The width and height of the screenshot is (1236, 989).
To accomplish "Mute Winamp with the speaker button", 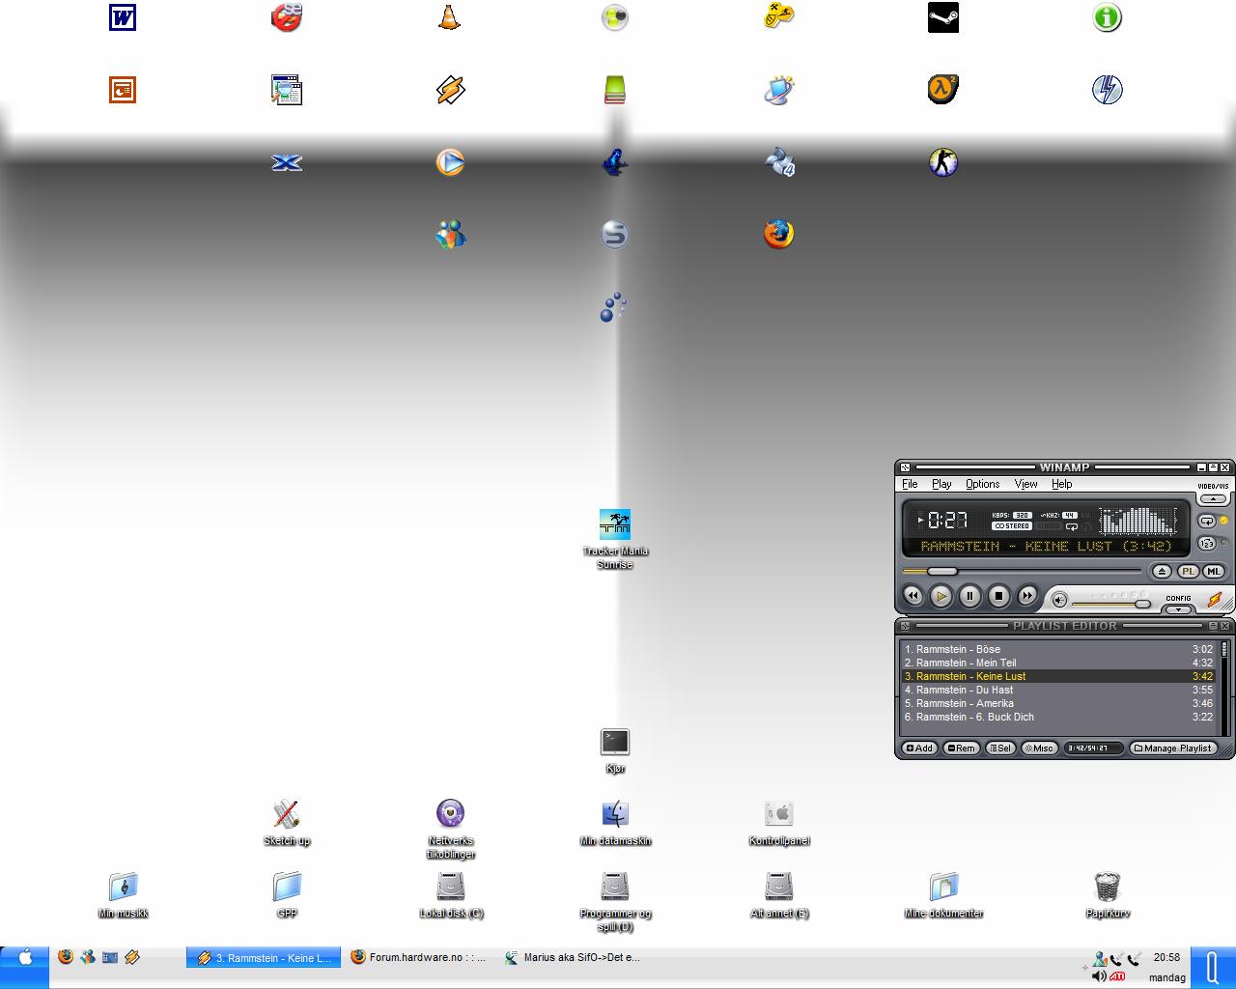I will (1059, 600).
